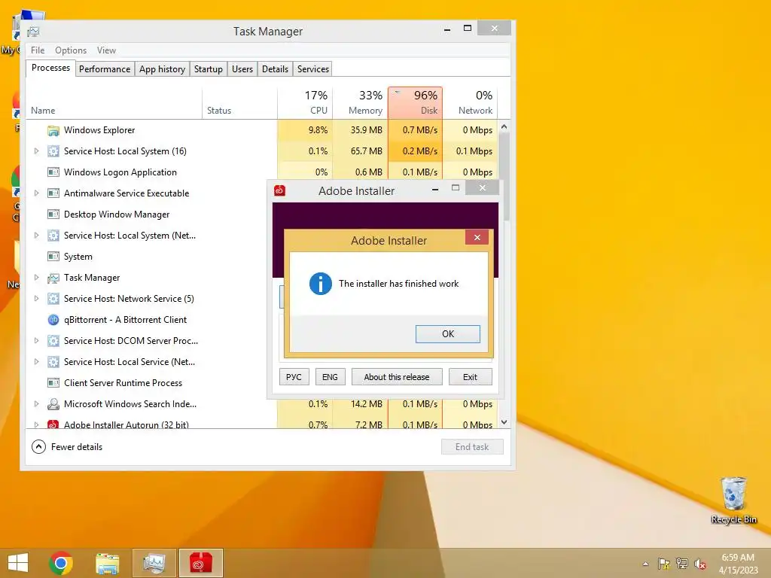Viewport: 771px width, 578px height.
Task: Click the Windows Logon Application icon
Action: click(53, 172)
